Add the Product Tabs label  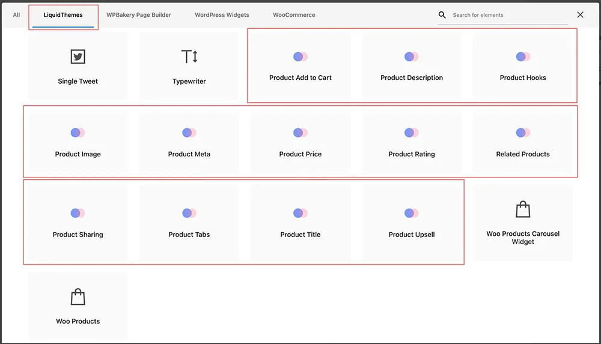(189, 235)
